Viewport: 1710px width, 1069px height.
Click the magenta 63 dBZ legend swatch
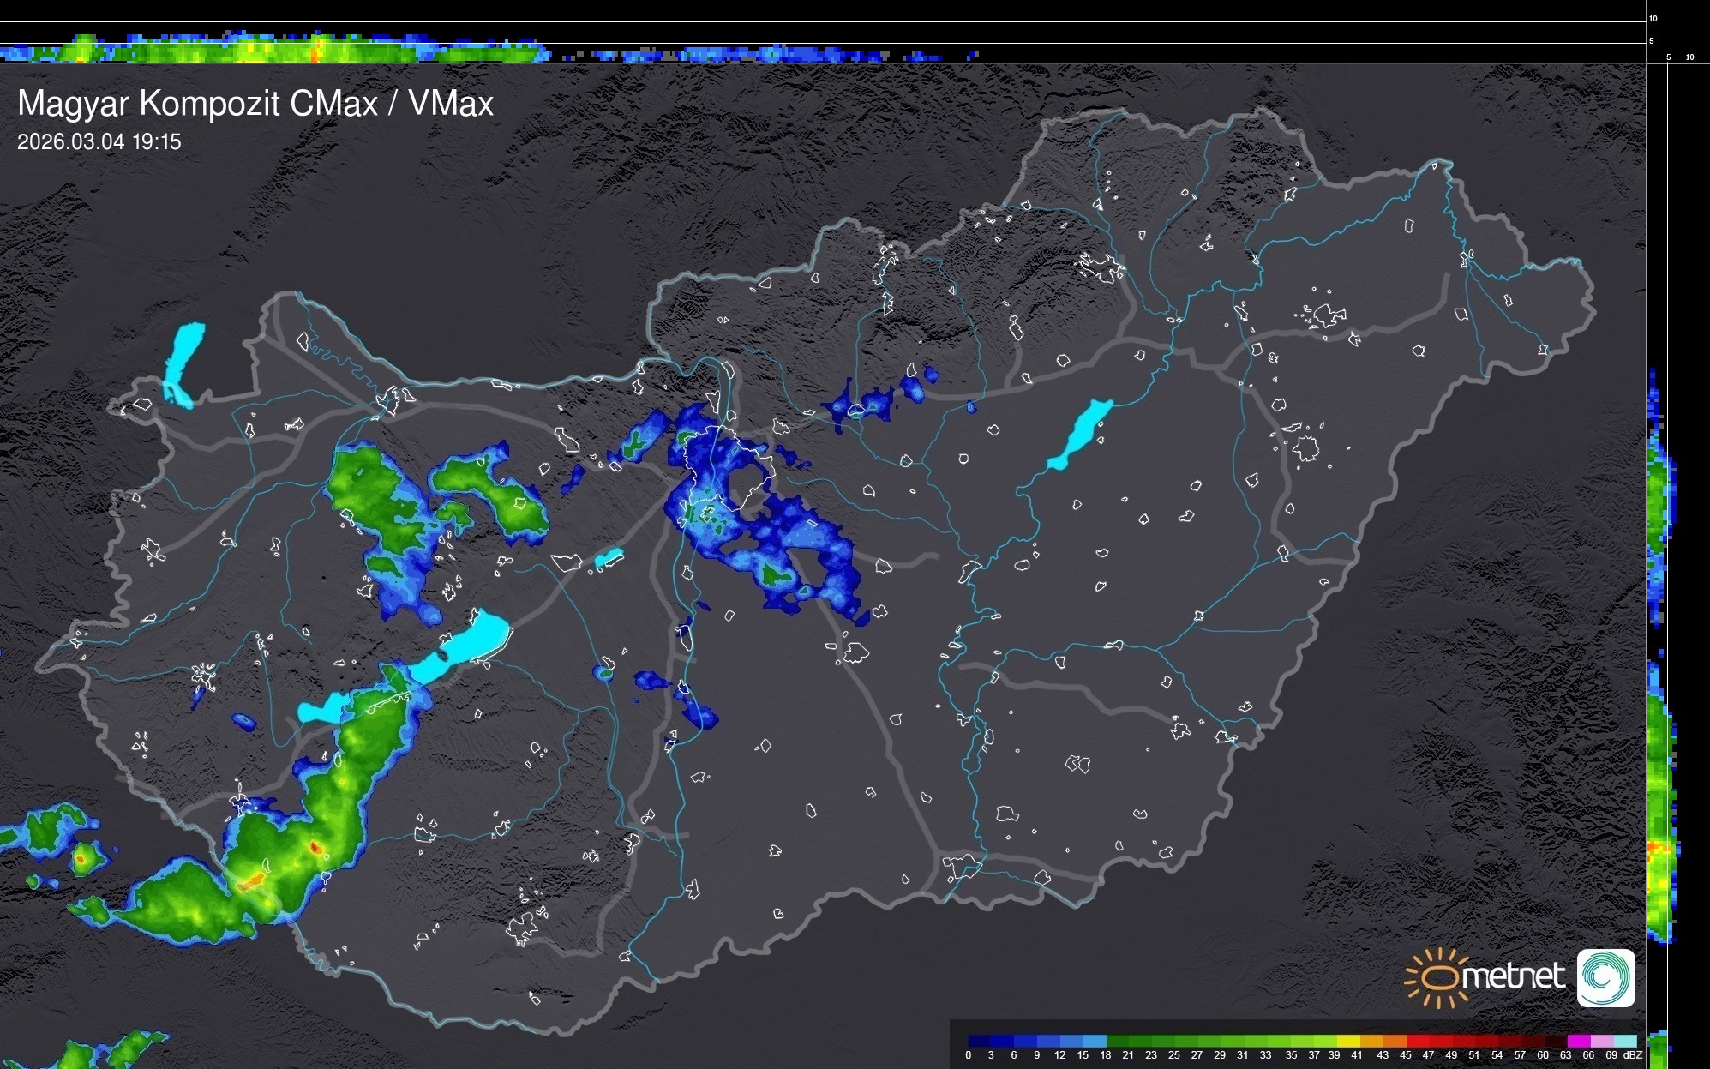point(1580,1041)
